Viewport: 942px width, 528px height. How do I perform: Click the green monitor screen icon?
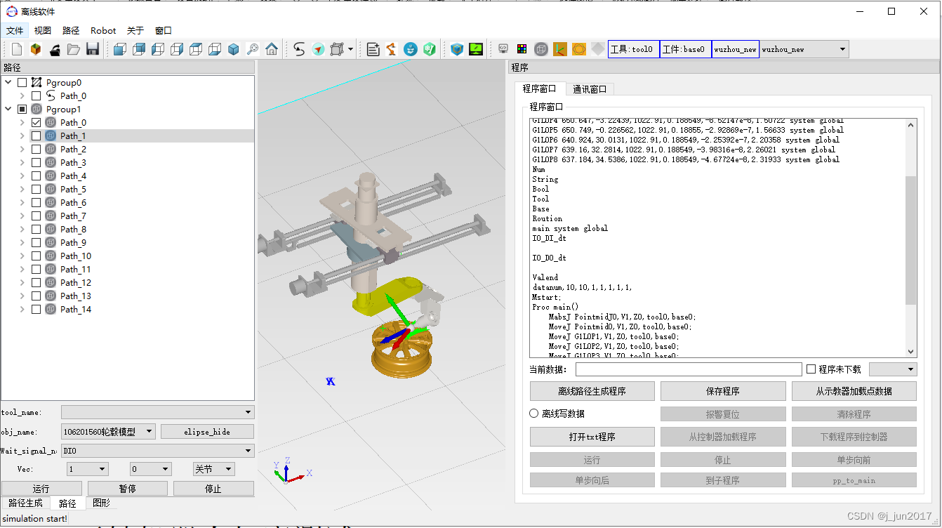coord(476,49)
